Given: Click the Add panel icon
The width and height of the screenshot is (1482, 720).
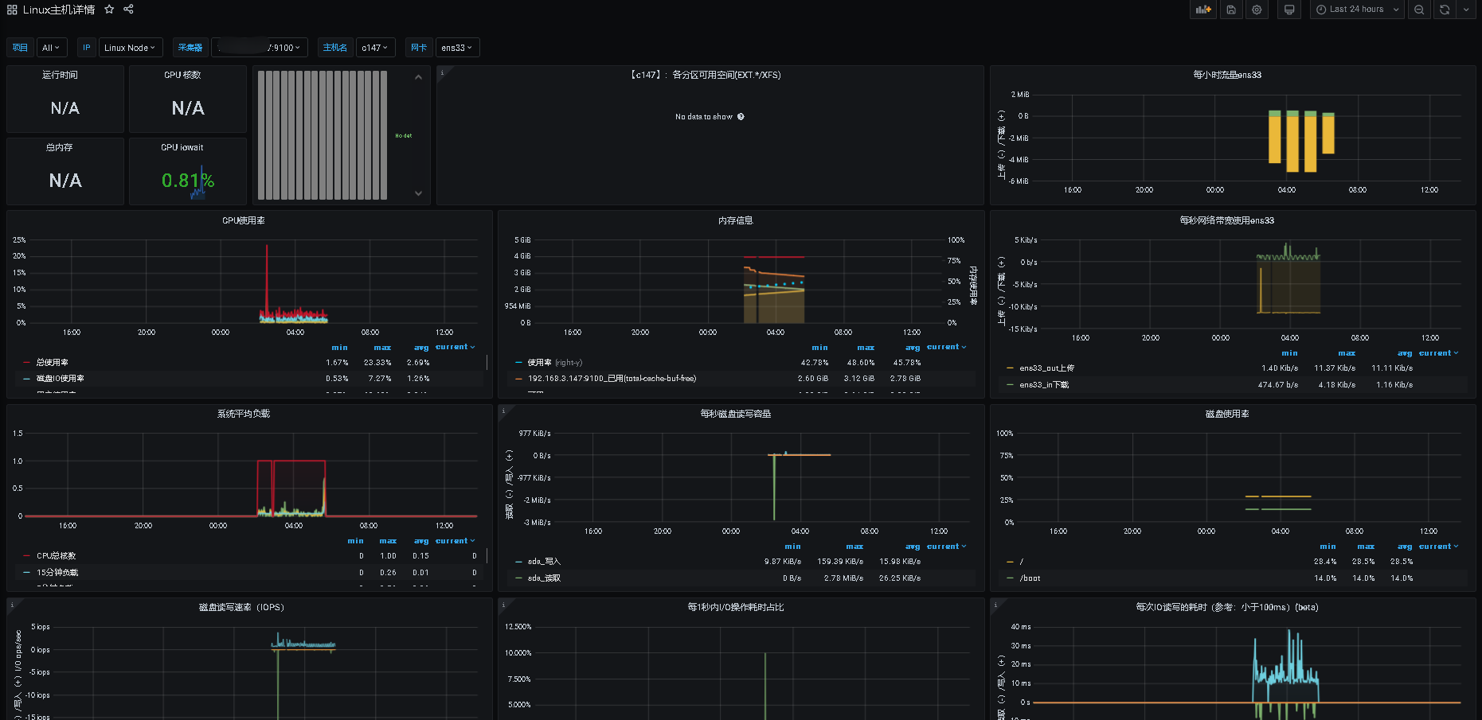Looking at the screenshot, I should coord(1202,10).
